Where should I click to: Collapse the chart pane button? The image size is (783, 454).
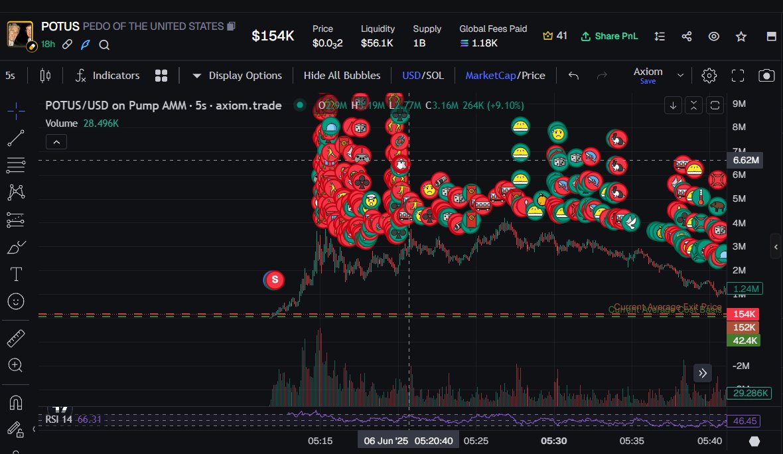(693, 106)
